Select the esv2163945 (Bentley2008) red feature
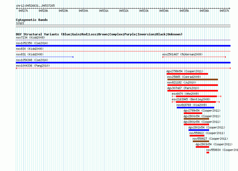238x171 pixels. (196, 102)
